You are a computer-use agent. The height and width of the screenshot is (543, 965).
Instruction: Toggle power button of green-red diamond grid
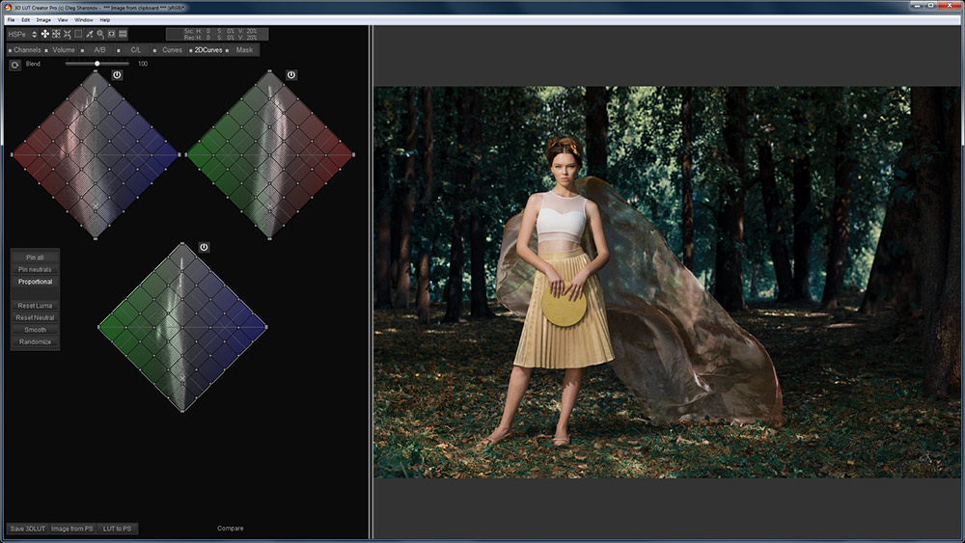pyautogui.click(x=290, y=74)
